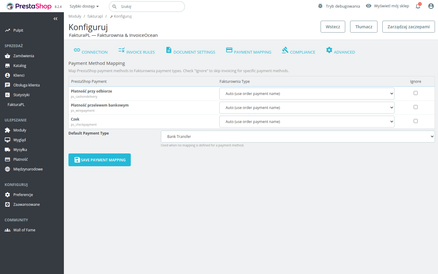Collapse the sidebar with double-chevron icon

(55, 19)
